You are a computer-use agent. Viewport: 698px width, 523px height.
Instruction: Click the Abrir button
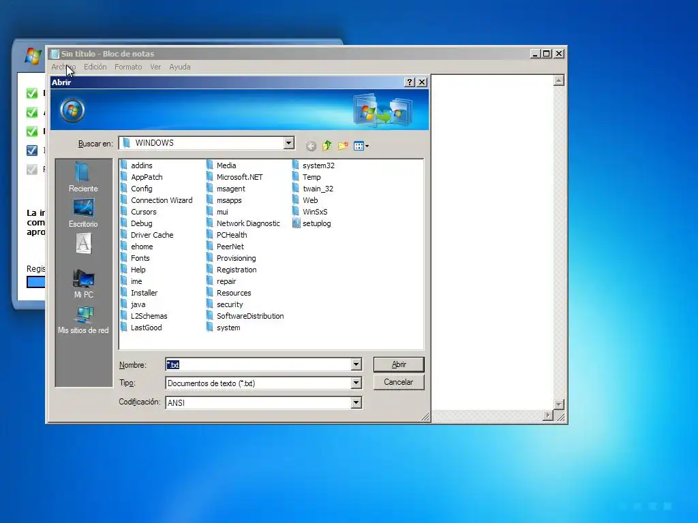coord(399,365)
